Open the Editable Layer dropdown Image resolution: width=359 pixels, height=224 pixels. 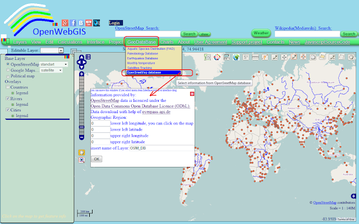tap(52, 50)
